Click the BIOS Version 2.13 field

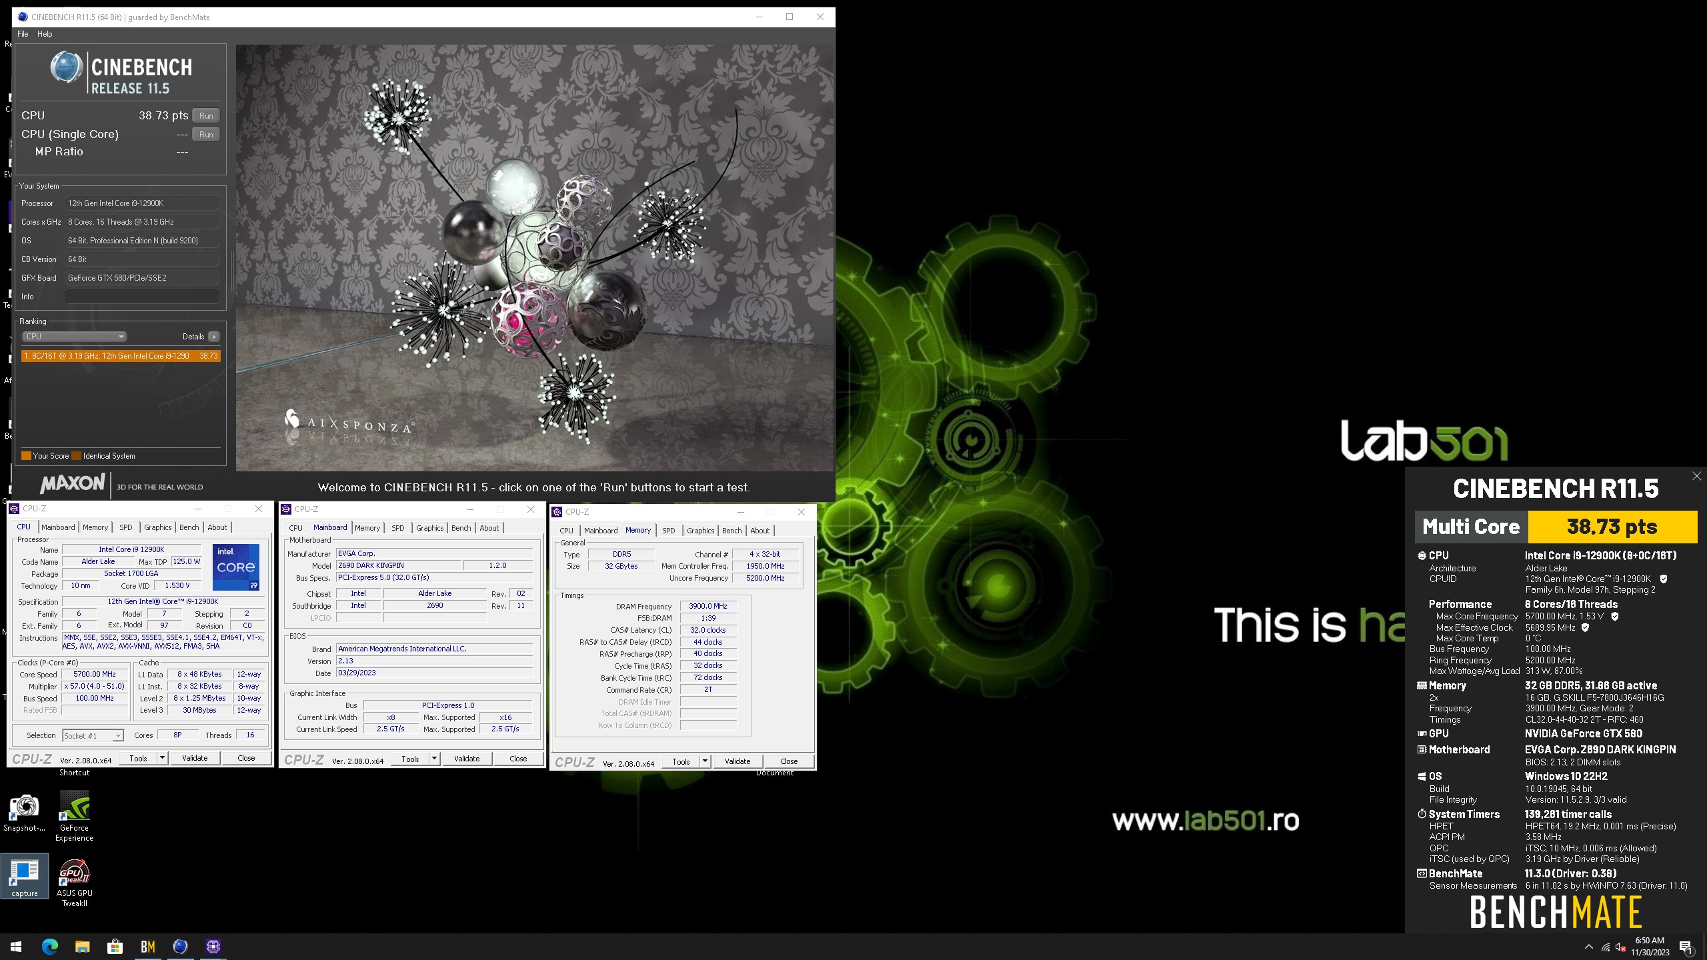coord(434,661)
